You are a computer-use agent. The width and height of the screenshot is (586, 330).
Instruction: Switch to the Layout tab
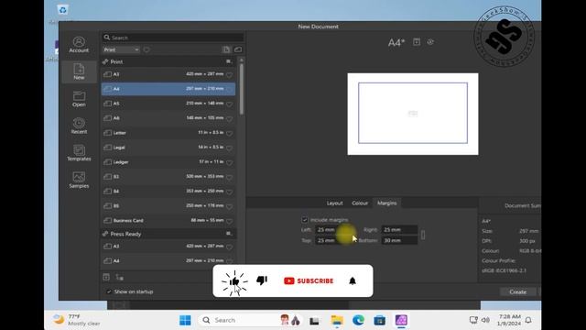334,203
